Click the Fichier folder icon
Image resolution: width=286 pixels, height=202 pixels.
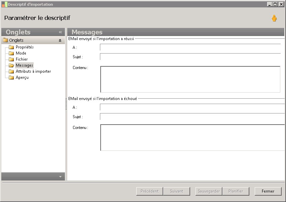[x=11, y=60]
